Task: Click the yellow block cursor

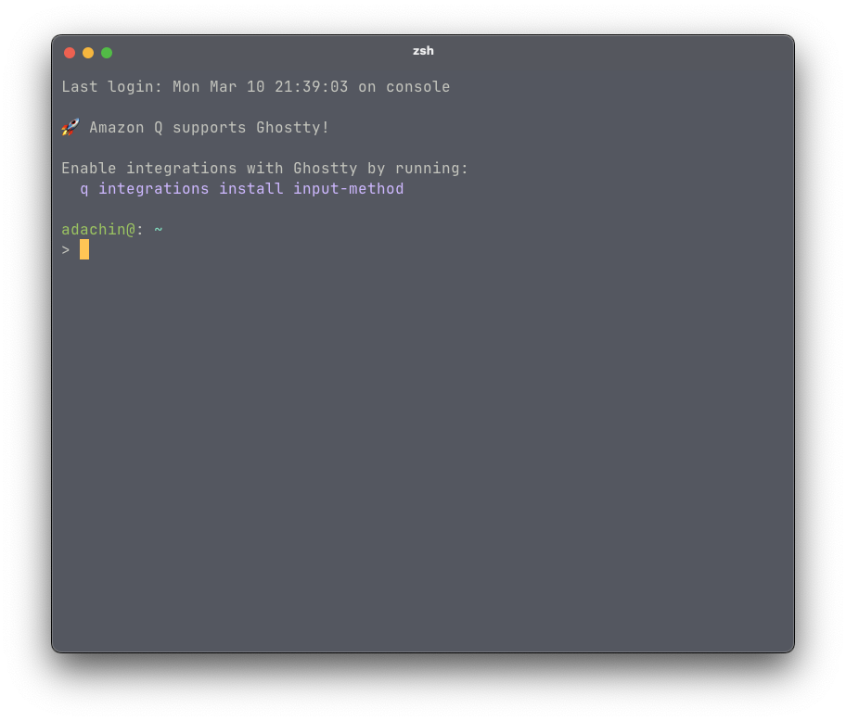Action: click(x=84, y=249)
